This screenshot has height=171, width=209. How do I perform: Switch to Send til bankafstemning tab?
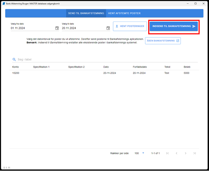pyautogui.click(x=86, y=13)
